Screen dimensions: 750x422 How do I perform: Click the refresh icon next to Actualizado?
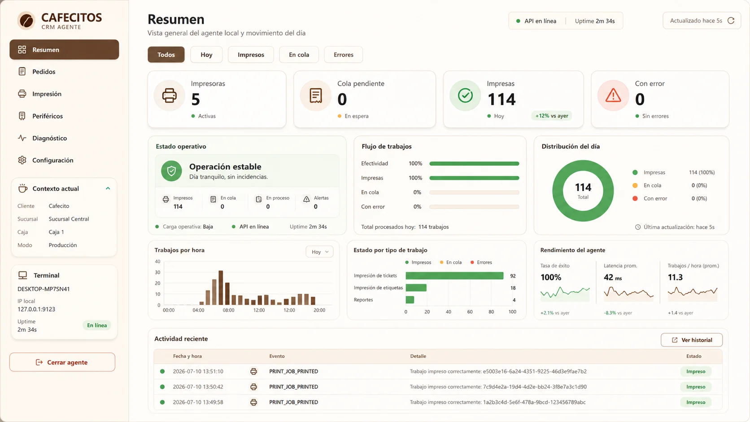pyautogui.click(x=731, y=21)
